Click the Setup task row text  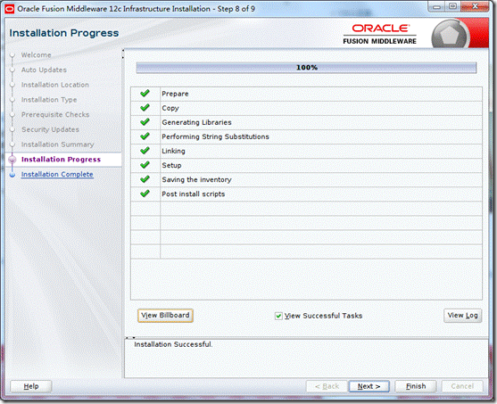[x=171, y=165]
